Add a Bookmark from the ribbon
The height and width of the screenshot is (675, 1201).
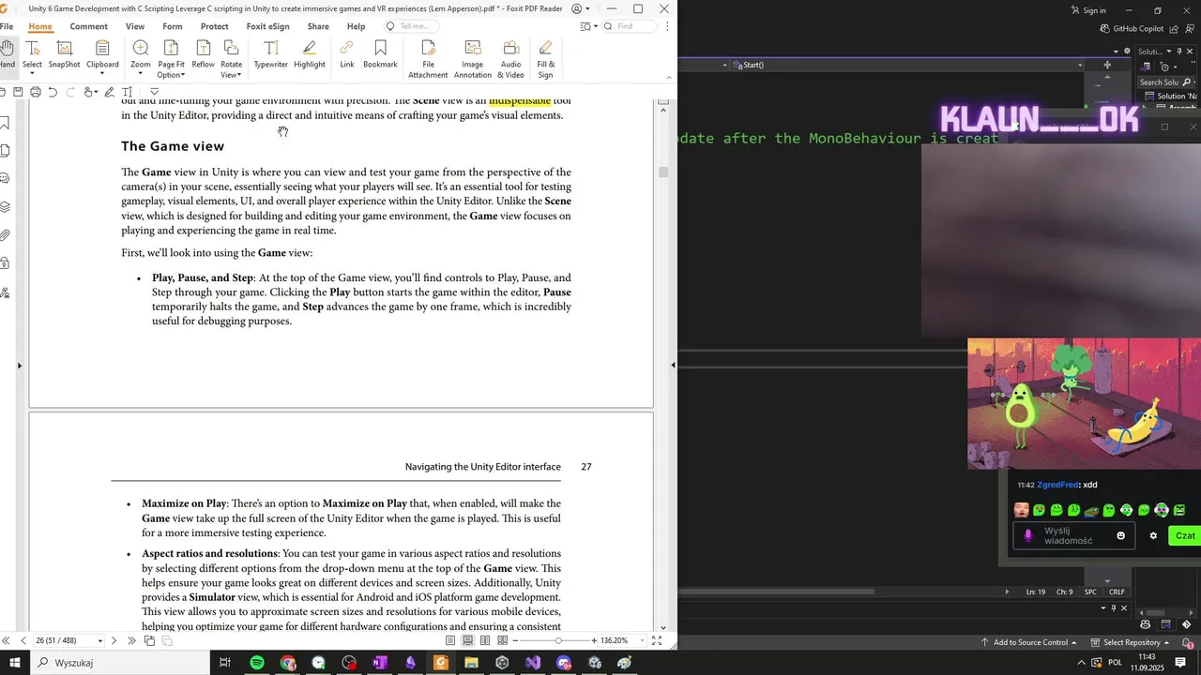click(x=380, y=54)
